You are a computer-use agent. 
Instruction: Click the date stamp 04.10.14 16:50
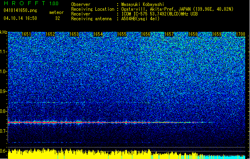pos(20,18)
